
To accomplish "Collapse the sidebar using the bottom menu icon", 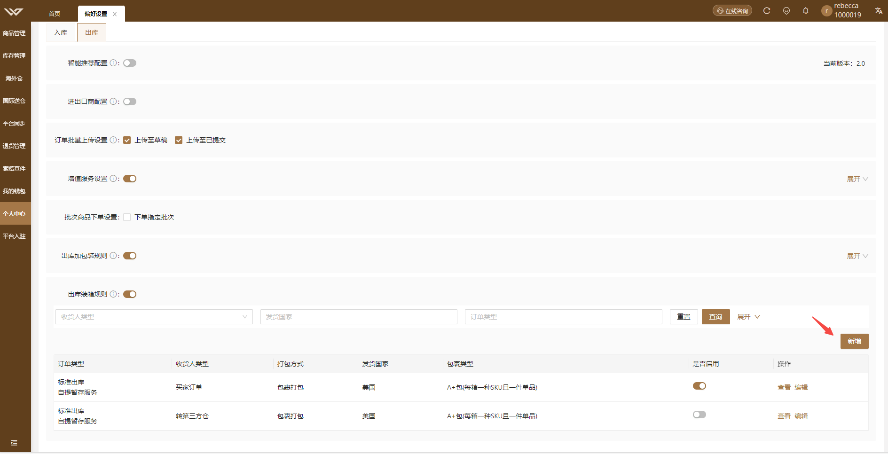I will [x=14, y=443].
